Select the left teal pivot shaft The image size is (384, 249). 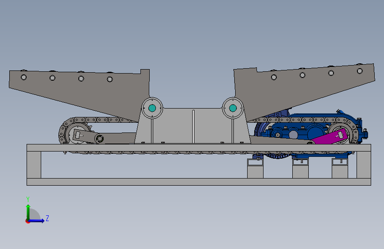[x=152, y=108]
